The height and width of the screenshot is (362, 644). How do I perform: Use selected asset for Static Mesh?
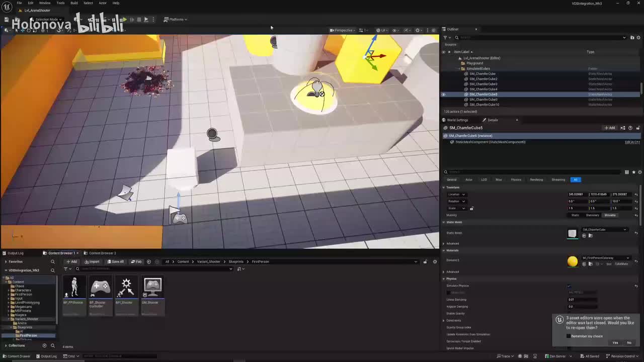click(584, 236)
